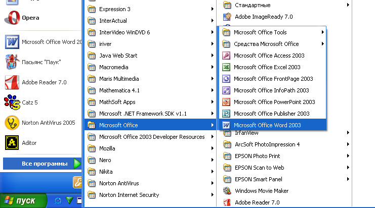This screenshot has width=375, height=208.
Task: Open Microsoft Office Word pinned icon in left pane
Action: click(x=12, y=42)
